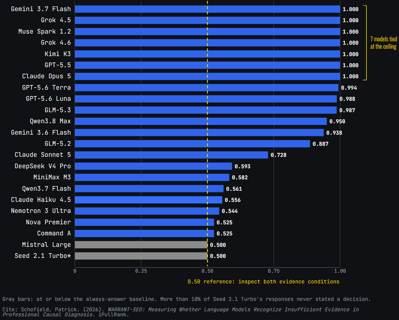
Task: Click the 'Claude Opus 5' label
Action: pos(46,76)
